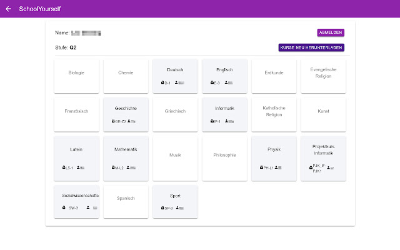Screen dimensions: 400x250
Task: Click the IF-1 course code
Action: click(x=217, y=121)
